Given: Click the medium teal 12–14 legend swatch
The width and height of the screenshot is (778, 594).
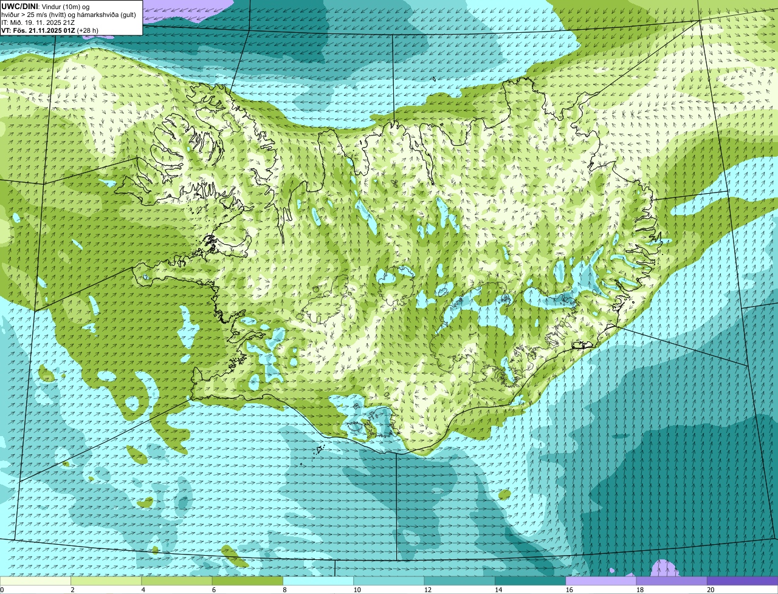Looking at the screenshot, I should point(460,581).
